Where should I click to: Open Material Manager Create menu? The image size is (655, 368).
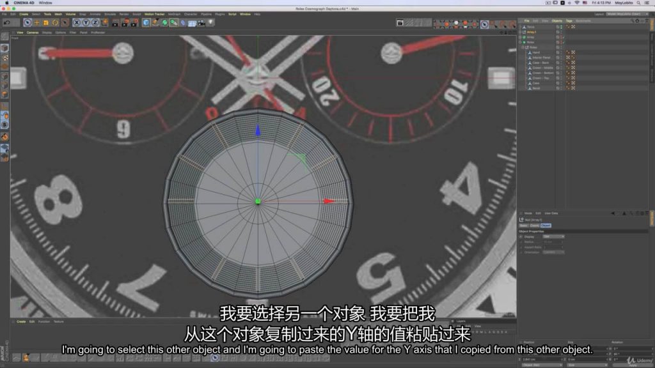(x=21, y=322)
